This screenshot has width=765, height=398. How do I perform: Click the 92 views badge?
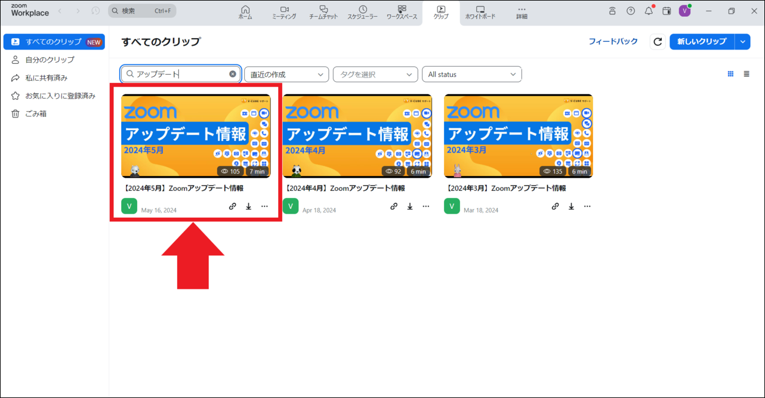click(393, 171)
